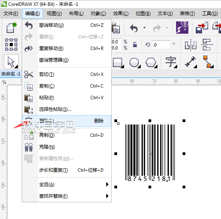Viewport: 221px width, 219px height.
Task: Select the Pick tool arrow
Action: click(x=11, y=62)
